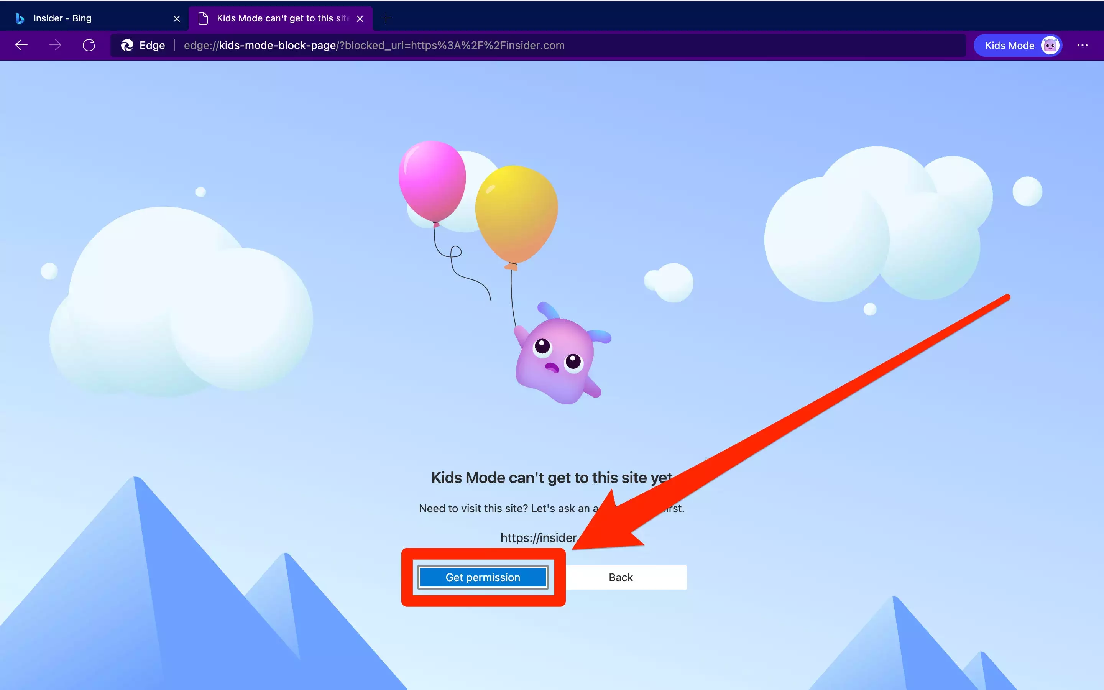The image size is (1104, 690).
Task: Click the forward navigation arrow
Action: (x=55, y=45)
